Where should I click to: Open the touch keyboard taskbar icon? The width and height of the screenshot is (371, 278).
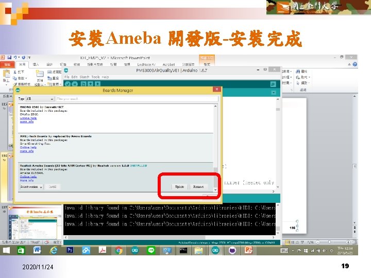coord(284,251)
